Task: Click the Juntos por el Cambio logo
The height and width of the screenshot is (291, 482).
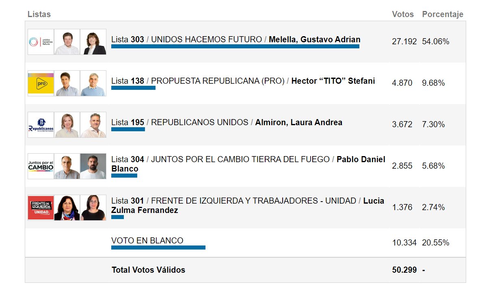Action: [41, 166]
